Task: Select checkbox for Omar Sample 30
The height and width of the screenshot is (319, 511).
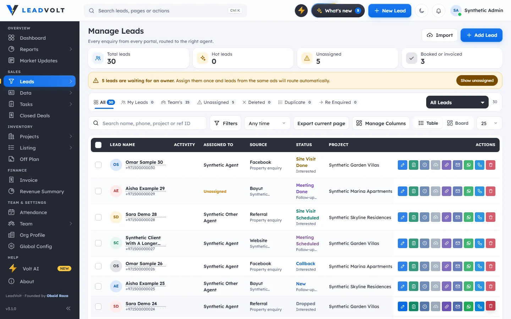Action: pos(98,165)
